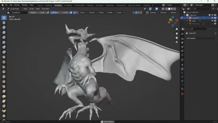Toggle Z axis symmetry
218x123 pixels.
tap(141, 13)
